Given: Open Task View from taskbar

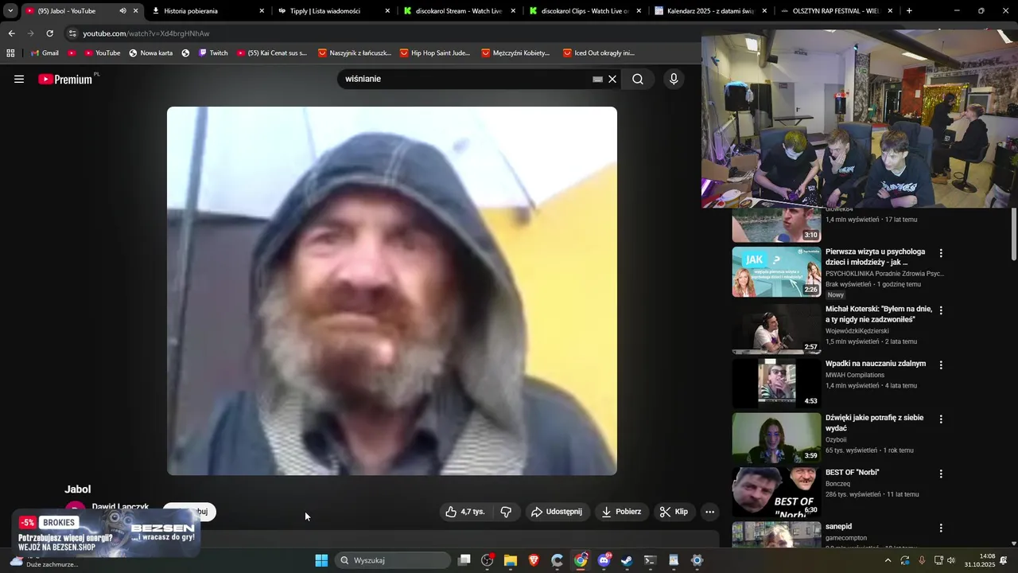Looking at the screenshot, I should pyautogui.click(x=464, y=560).
